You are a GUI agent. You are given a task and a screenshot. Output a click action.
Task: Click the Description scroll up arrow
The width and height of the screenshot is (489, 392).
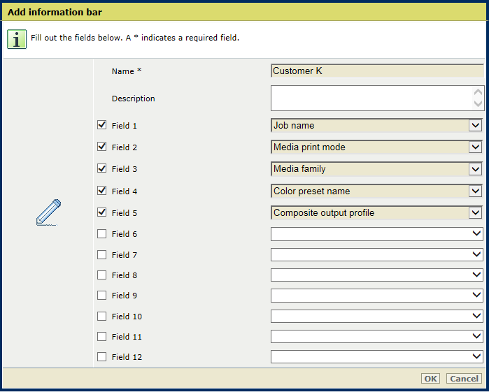478,92
